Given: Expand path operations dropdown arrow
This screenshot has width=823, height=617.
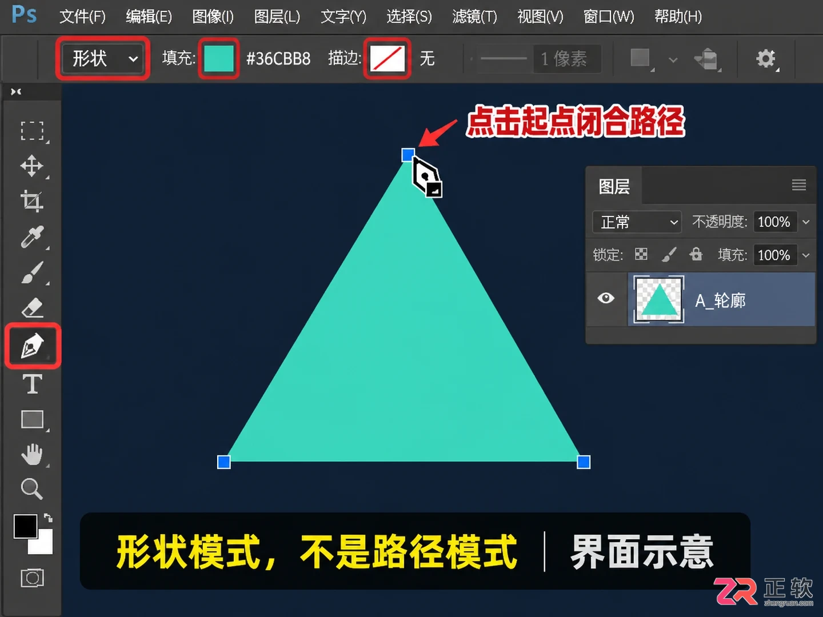Looking at the screenshot, I should (673, 59).
